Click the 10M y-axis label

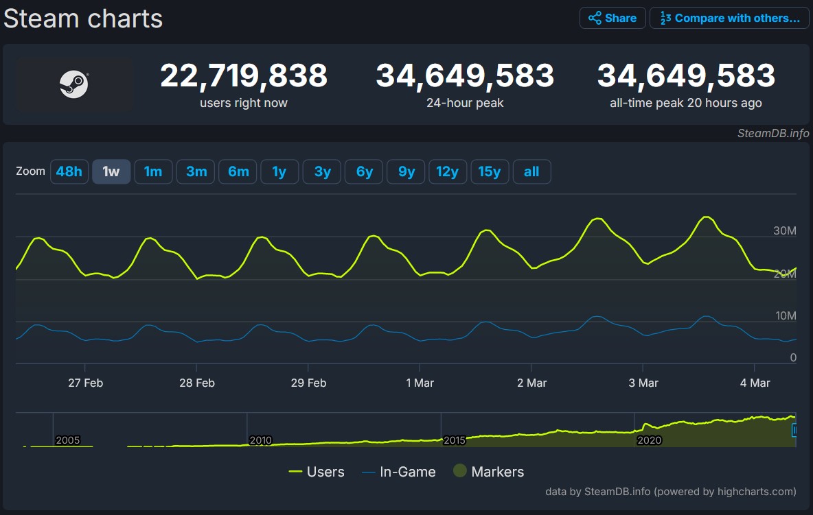786,315
